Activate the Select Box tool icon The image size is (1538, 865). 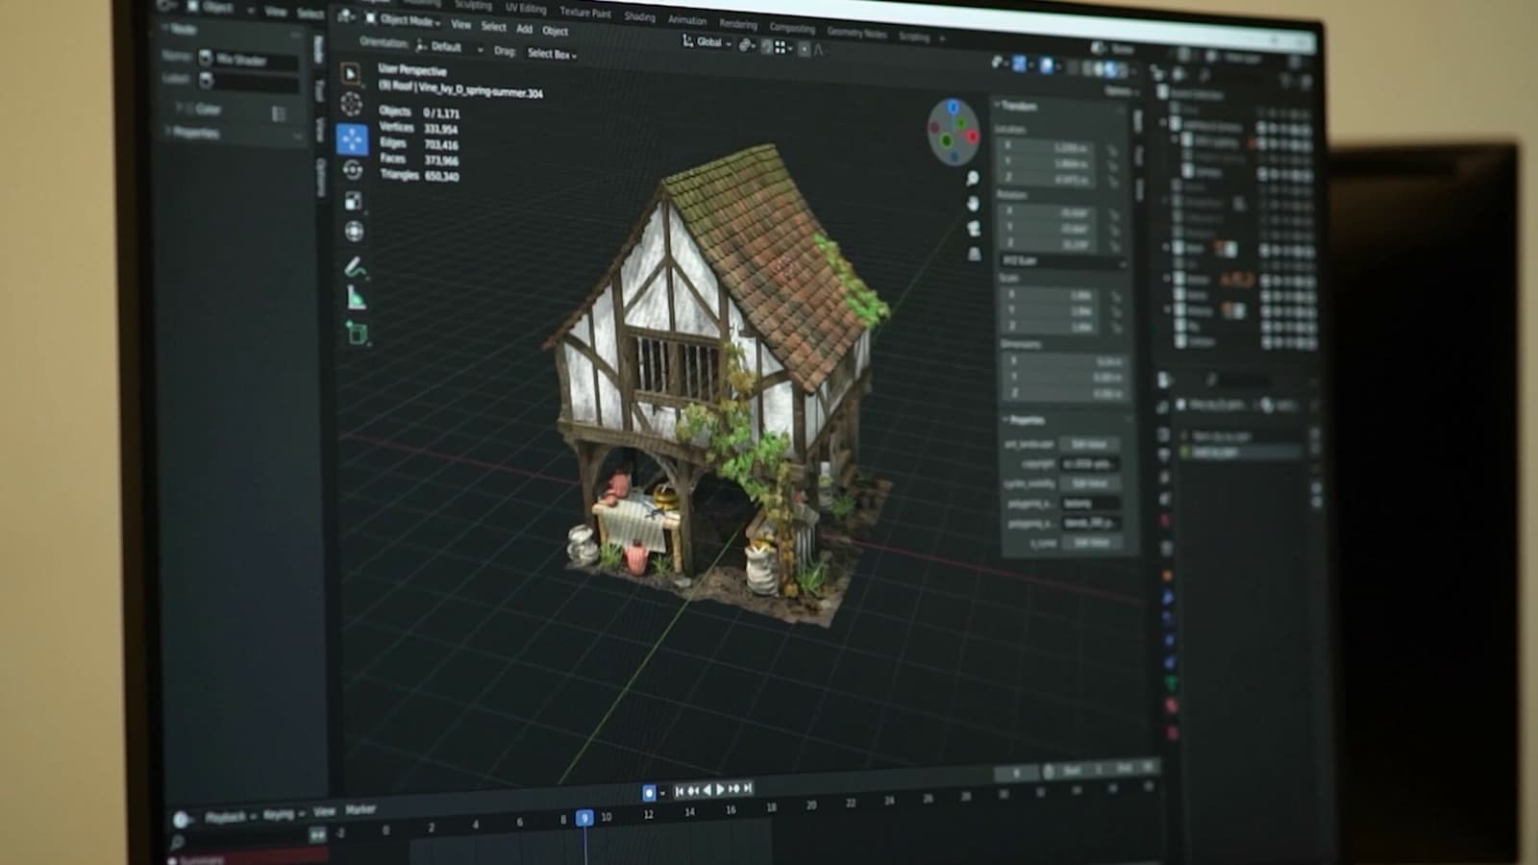click(351, 73)
